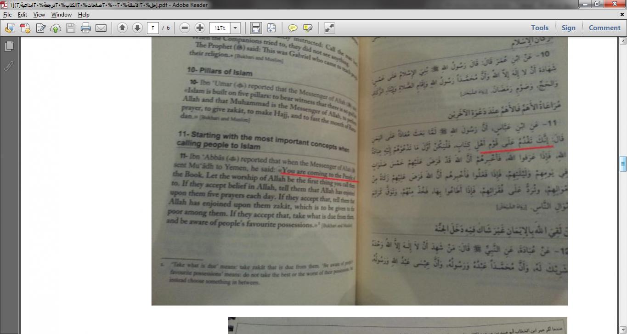The height and width of the screenshot is (334, 627).
Task: Go to the previous page arrow
Action: (x=122, y=28)
